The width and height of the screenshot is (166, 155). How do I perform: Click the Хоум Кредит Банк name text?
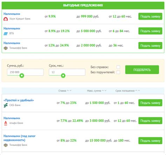[20, 19]
